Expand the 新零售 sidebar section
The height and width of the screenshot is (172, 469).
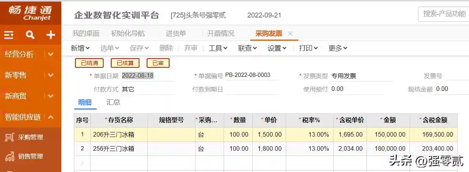(51, 75)
